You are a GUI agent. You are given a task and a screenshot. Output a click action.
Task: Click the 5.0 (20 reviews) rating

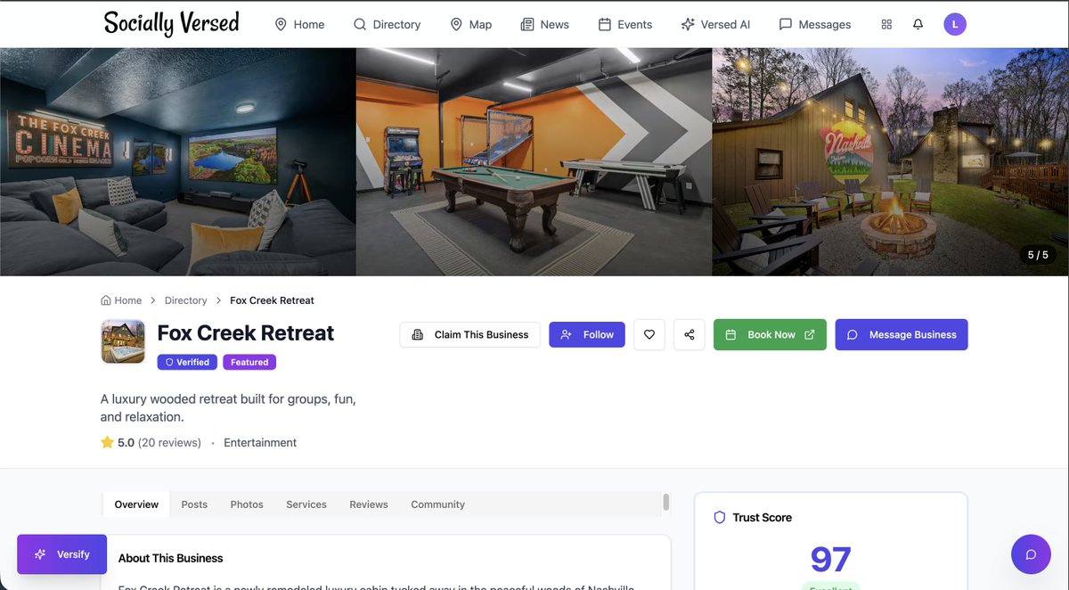click(x=151, y=442)
